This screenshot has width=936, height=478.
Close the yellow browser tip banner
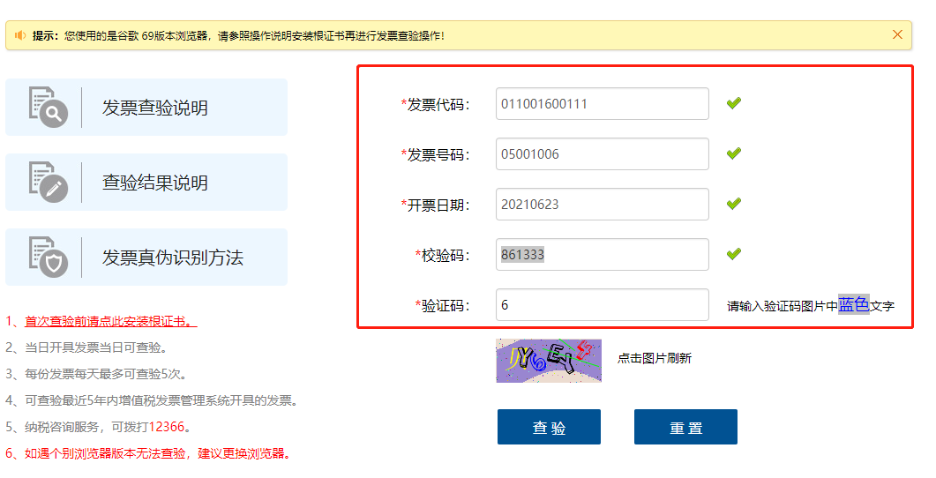pyautogui.click(x=897, y=35)
